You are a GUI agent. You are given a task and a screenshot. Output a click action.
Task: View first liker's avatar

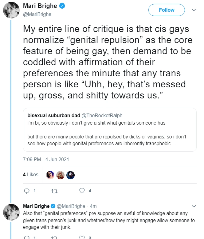[x=50, y=175]
